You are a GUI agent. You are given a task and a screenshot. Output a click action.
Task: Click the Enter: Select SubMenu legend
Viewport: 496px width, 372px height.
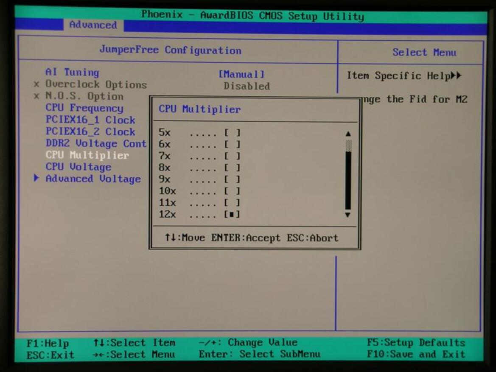(260, 354)
